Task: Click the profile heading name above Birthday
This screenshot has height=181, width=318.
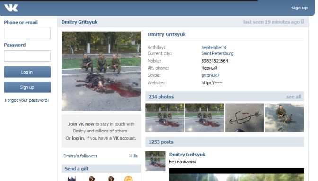Action: pyautogui.click(x=167, y=34)
